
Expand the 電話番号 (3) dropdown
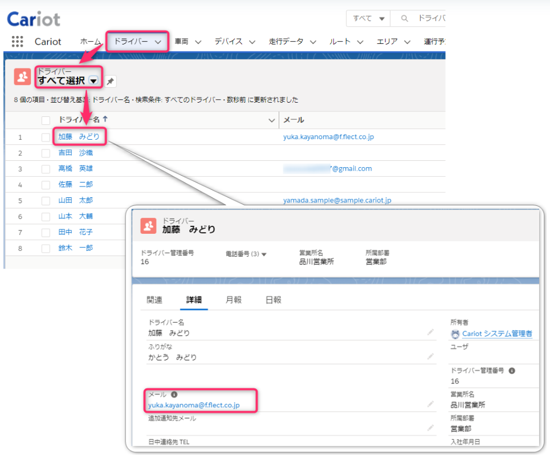(264, 254)
